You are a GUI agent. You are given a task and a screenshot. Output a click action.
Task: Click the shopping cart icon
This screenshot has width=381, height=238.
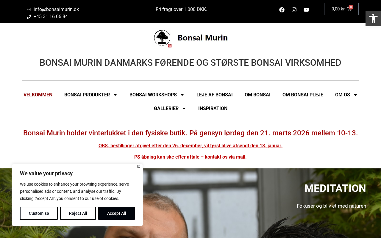(x=349, y=9)
